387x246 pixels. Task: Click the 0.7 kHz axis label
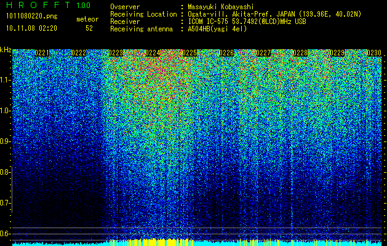click(x=5, y=203)
